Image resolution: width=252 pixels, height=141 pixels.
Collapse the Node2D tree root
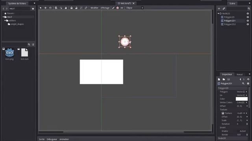[x=218, y=14]
